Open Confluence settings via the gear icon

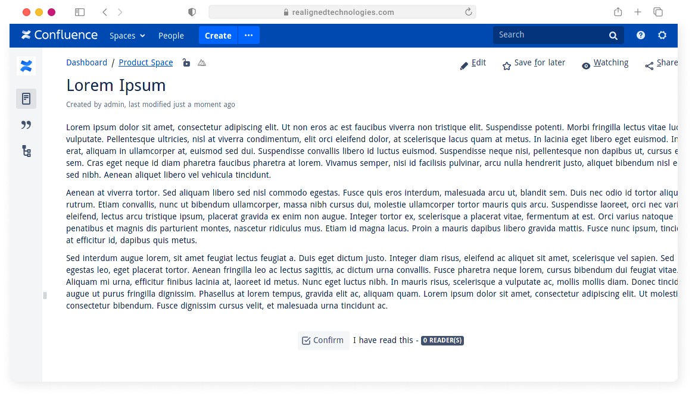(662, 35)
